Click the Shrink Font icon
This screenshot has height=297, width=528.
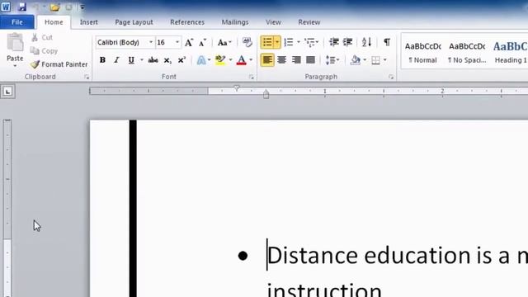coord(202,42)
